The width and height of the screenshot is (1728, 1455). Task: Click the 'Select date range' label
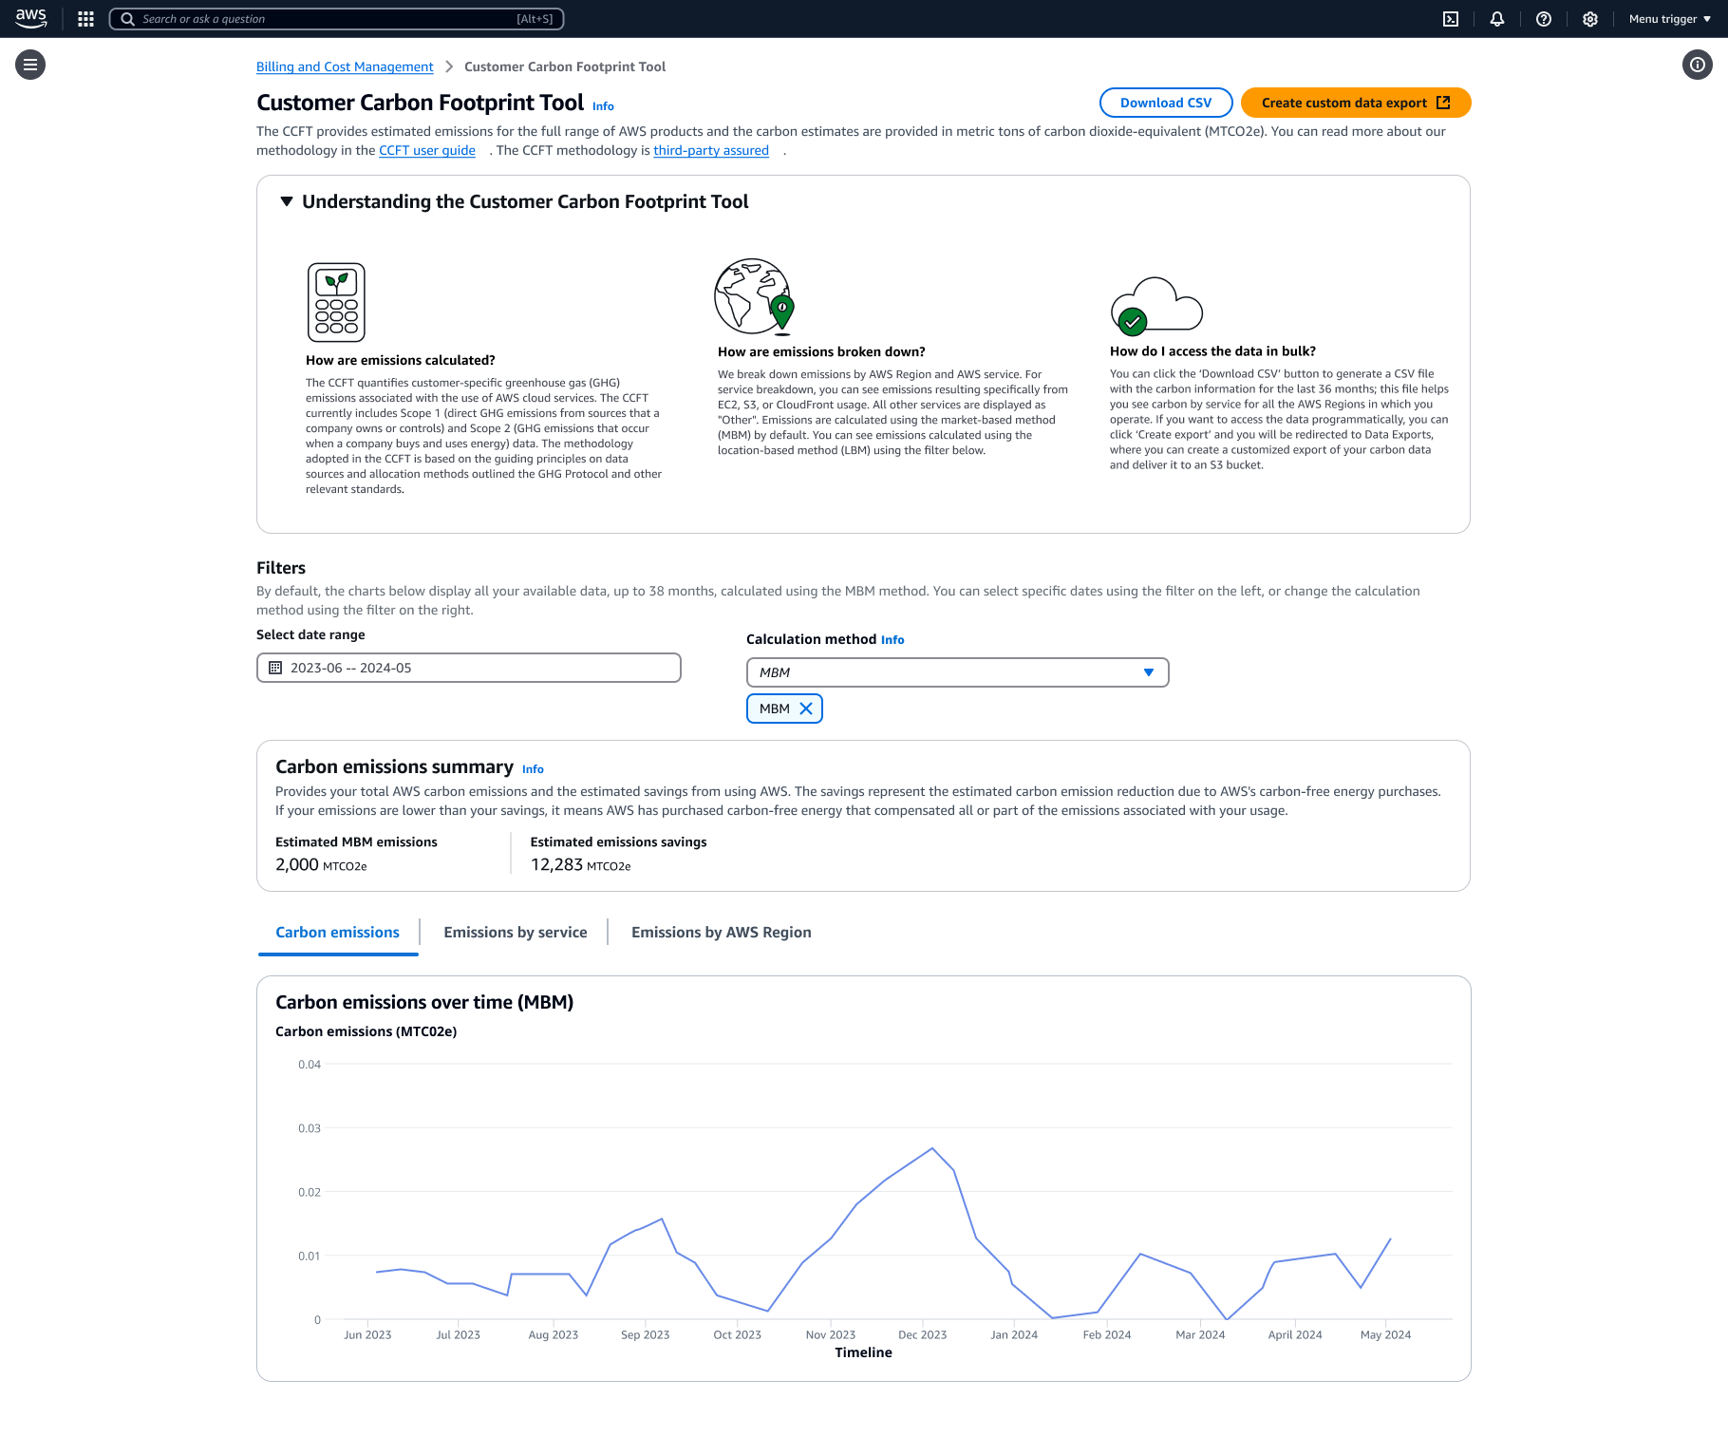pyautogui.click(x=310, y=634)
